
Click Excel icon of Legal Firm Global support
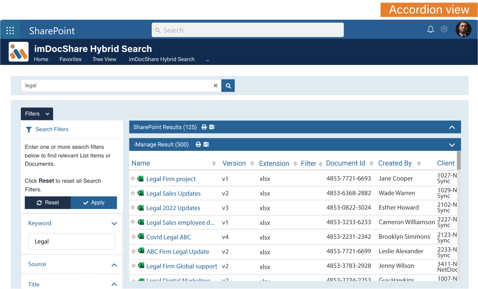[x=141, y=265]
